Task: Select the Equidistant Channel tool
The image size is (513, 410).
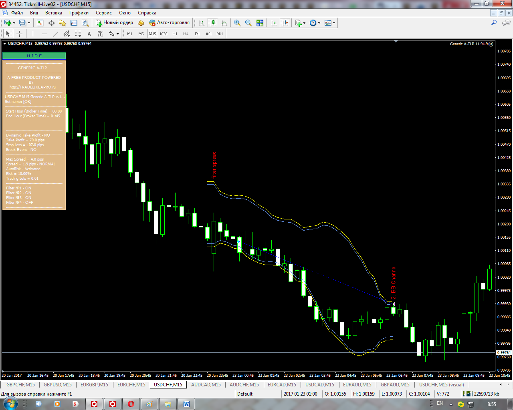Action: pos(67,34)
